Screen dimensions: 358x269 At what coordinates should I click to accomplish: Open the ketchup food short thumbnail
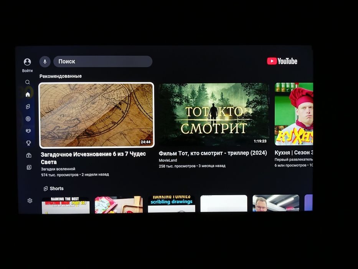coord(119,204)
